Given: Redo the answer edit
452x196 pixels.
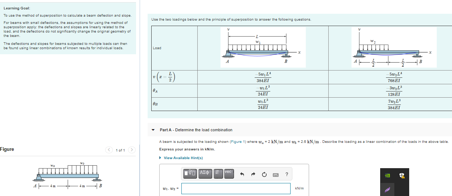Looking at the screenshot, I should click(253, 175).
